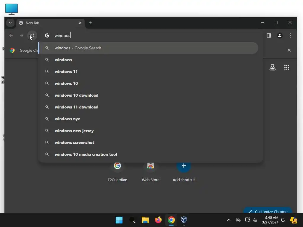Pick the 'windows 11' suggestion
The image size is (303, 227).
(x=149, y=72)
